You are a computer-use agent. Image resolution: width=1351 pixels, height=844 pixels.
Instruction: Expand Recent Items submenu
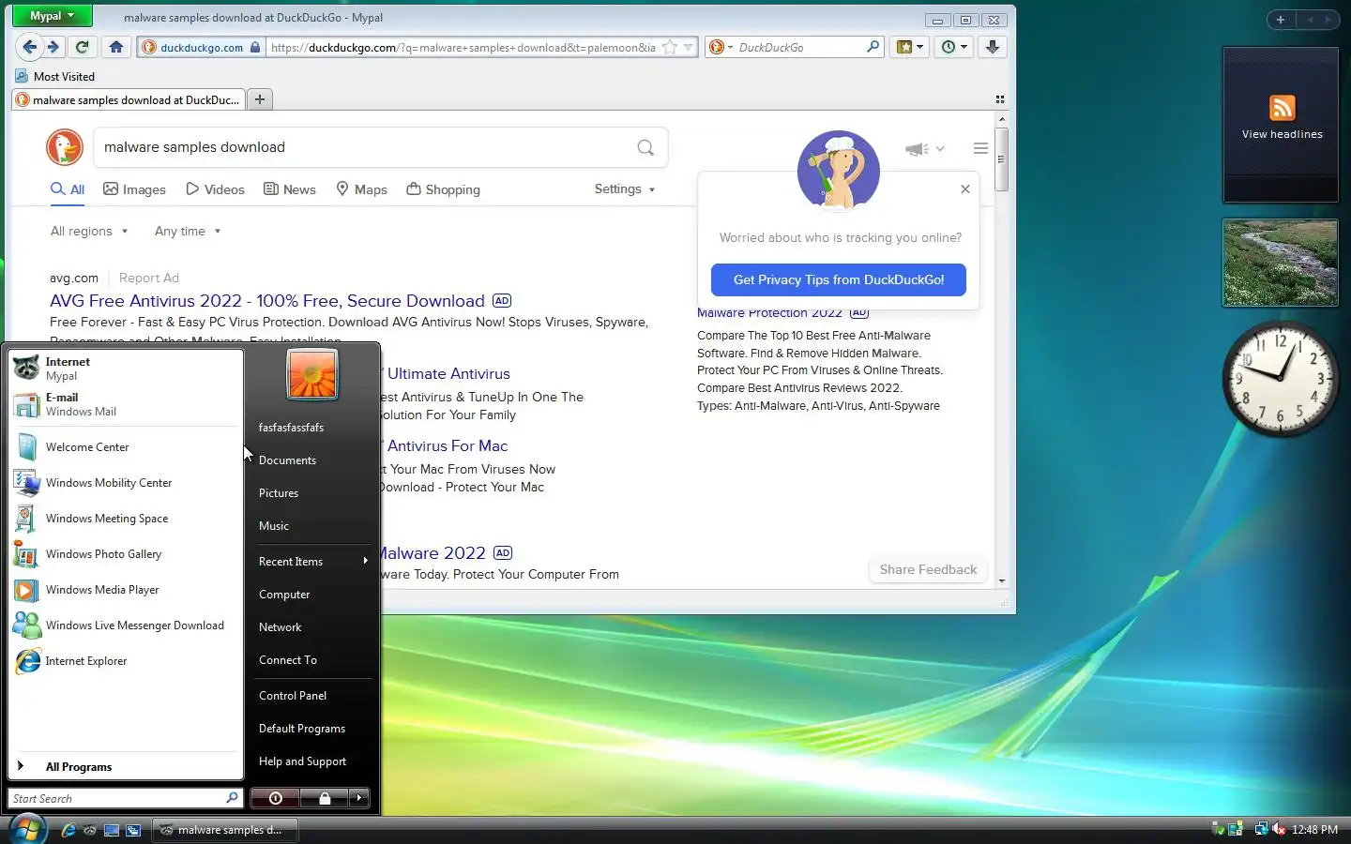[314, 561]
